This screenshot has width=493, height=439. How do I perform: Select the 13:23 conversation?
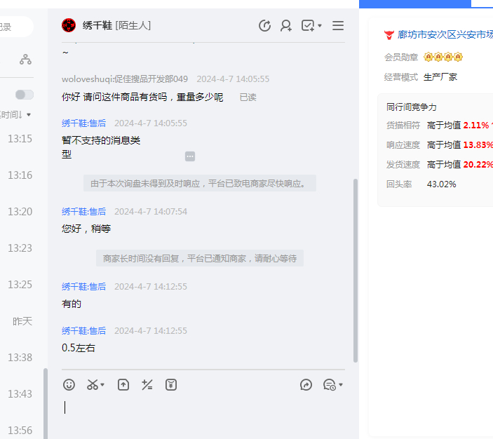coord(20,248)
